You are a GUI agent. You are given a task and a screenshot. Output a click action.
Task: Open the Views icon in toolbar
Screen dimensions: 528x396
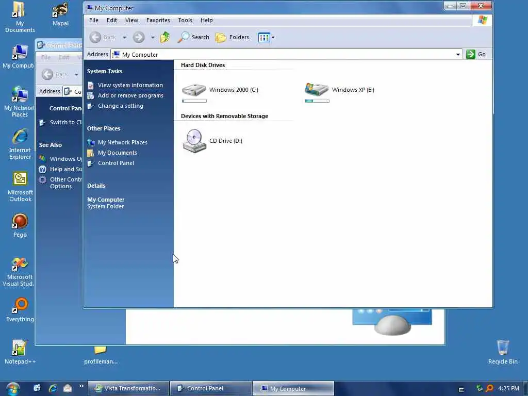264,37
